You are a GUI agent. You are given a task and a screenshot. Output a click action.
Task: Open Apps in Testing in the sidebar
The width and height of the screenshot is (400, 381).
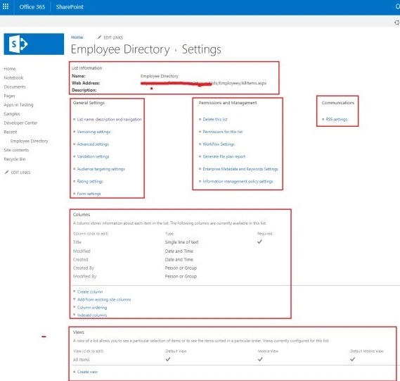[x=18, y=105]
